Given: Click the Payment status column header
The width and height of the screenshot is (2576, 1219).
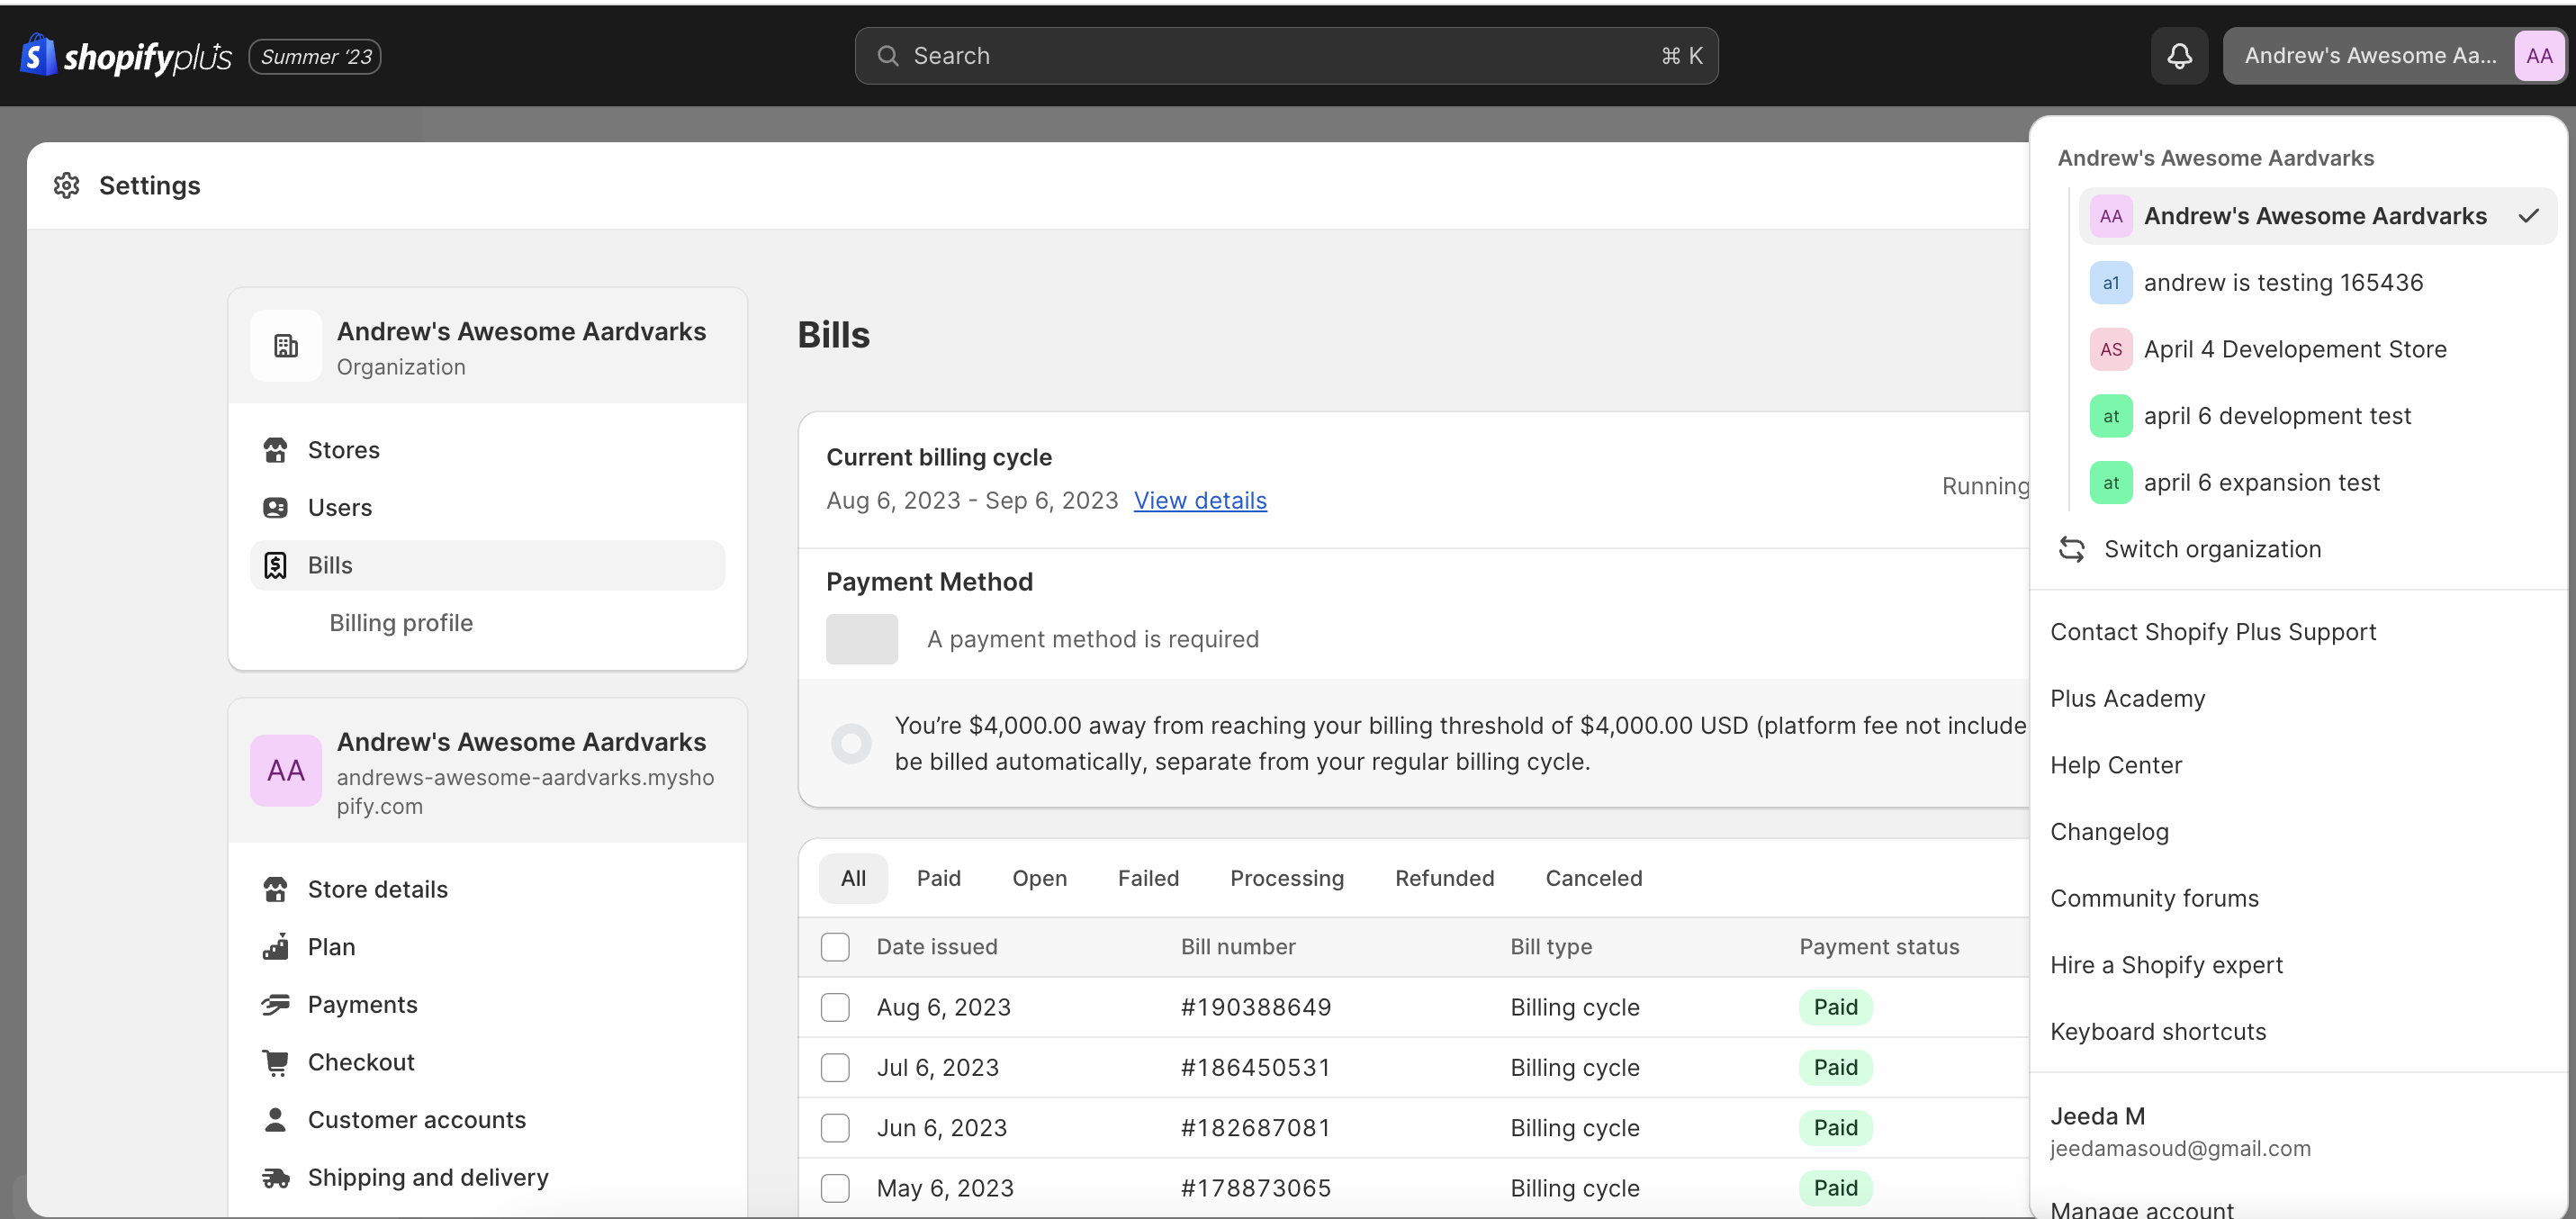Looking at the screenshot, I should coord(1879,946).
